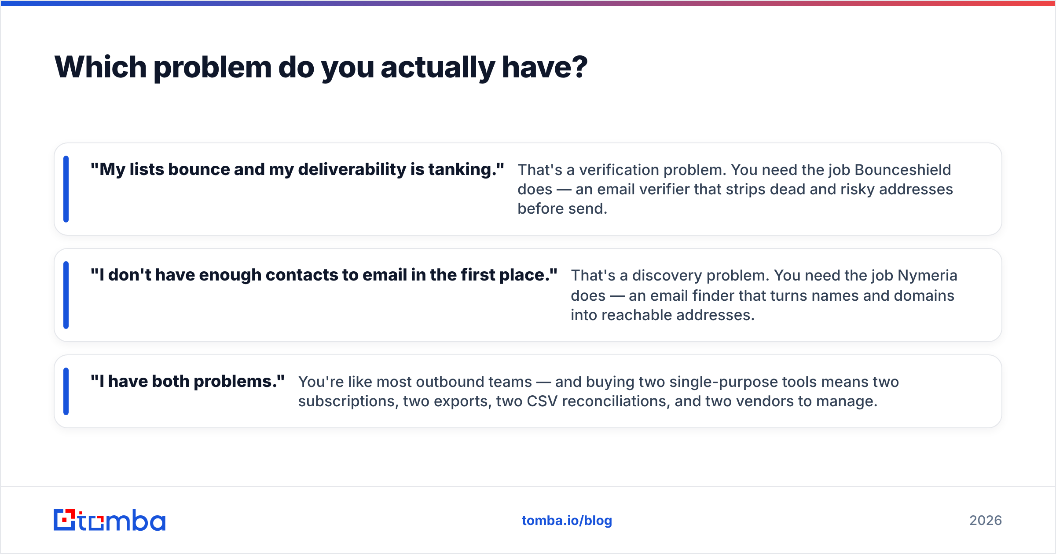Viewport: 1056px width, 554px height.
Task: Click "into reachable addresses." text line
Action: click(663, 315)
